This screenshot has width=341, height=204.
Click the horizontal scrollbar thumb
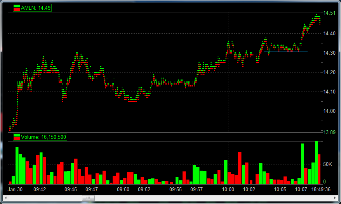click(88, 198)
